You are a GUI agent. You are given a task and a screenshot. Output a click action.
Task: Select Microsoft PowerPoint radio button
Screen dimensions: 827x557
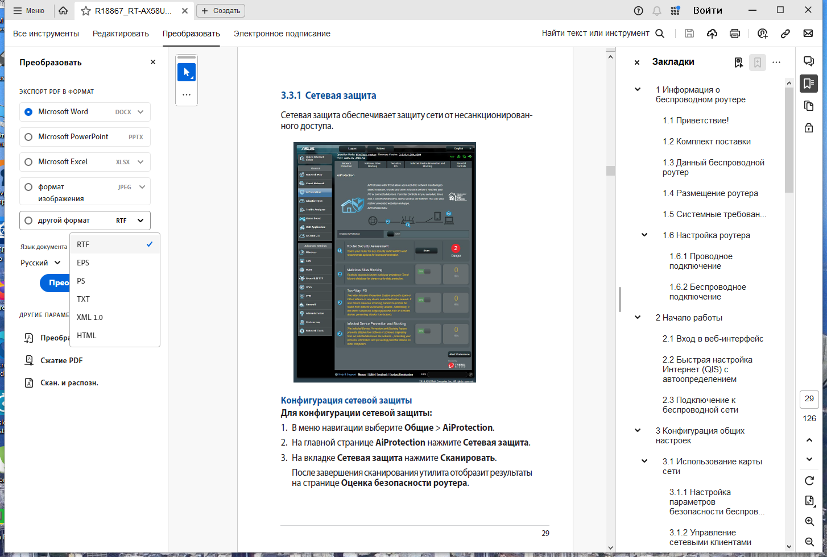click(x=28, y=137)
